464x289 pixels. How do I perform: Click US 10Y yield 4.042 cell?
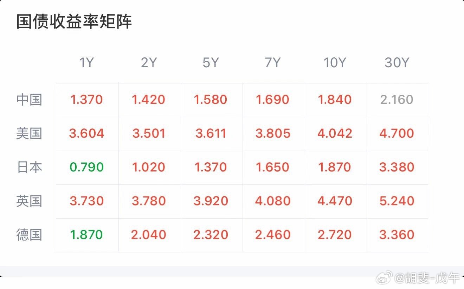[335, 133]
